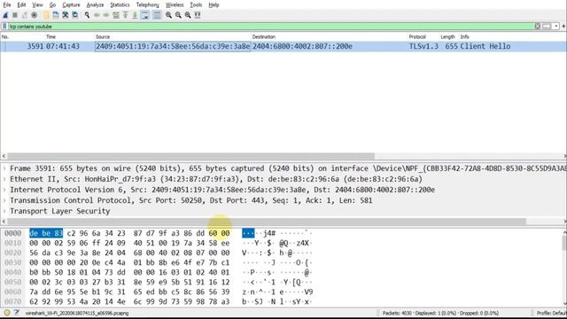The image size is (567, 319).
Task: Expand Transport Layer Security node
Action: [4, 211]
